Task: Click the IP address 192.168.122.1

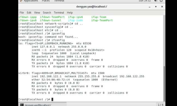Action: (x=51, y=76)
